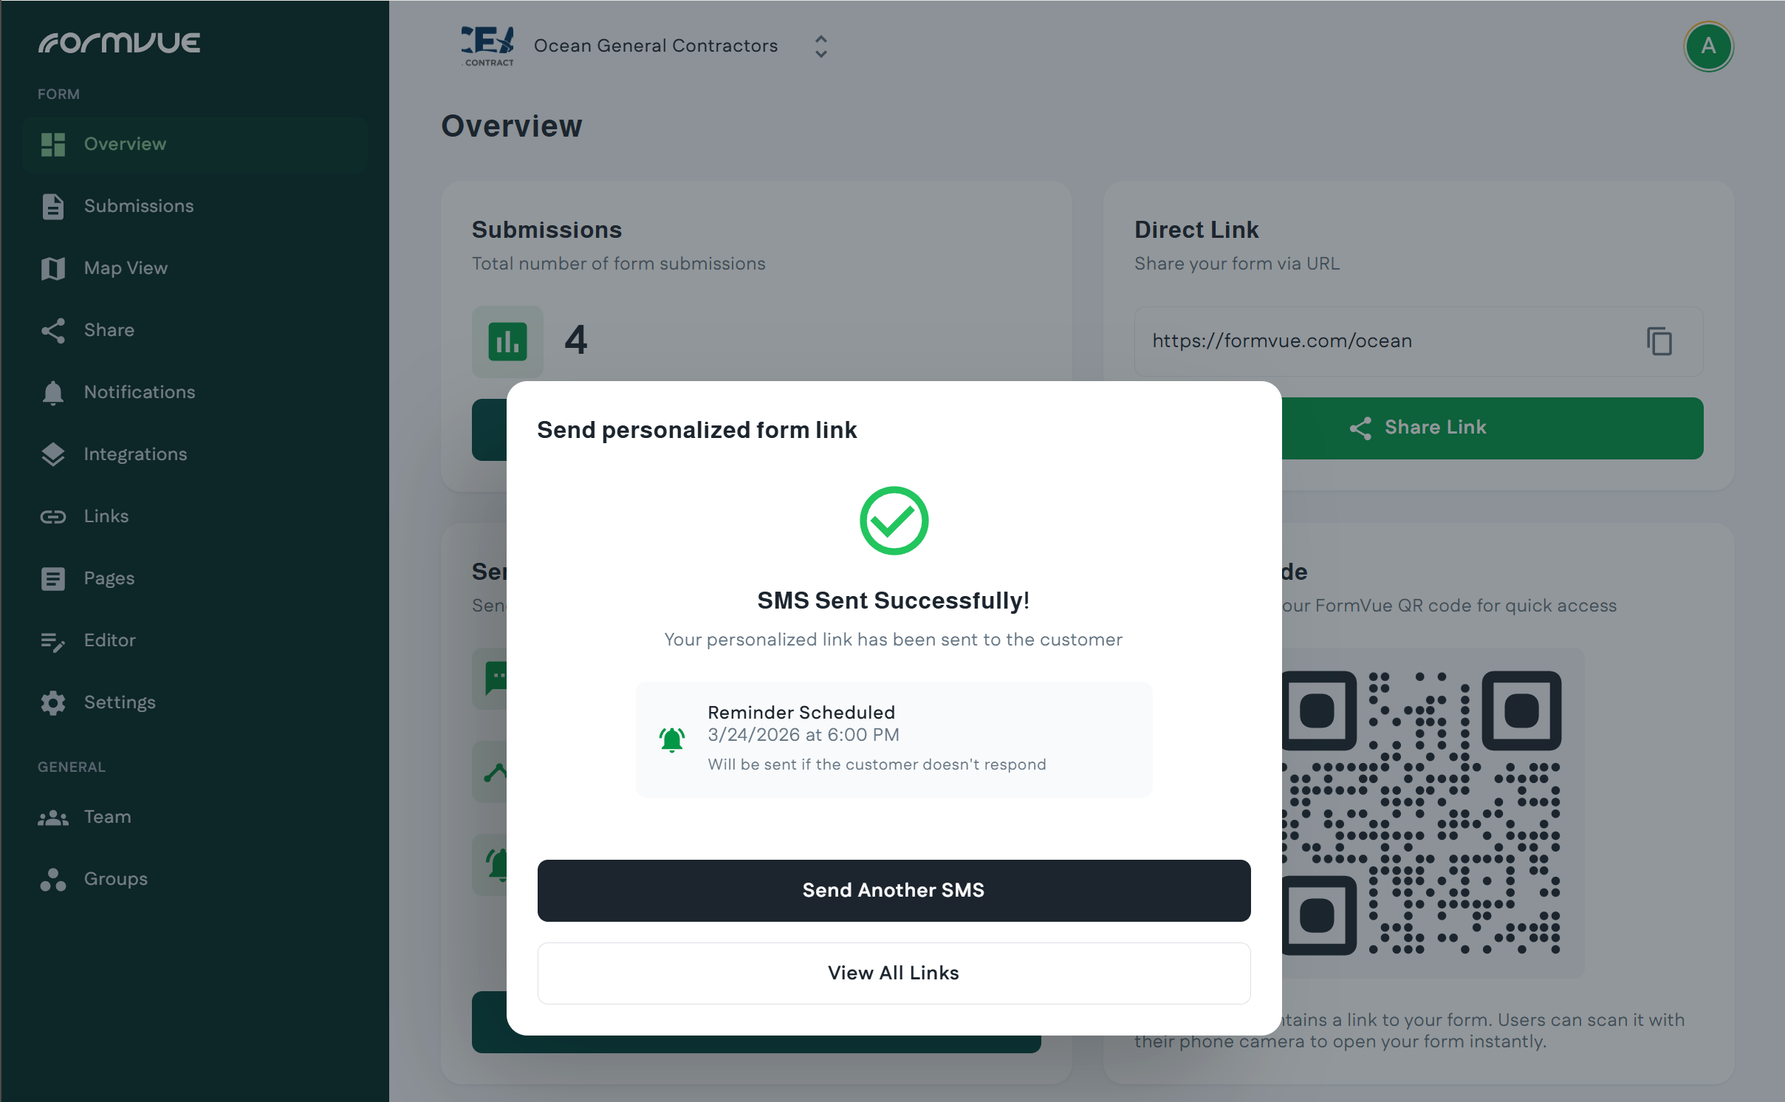Open the Team menu item

pyautogui.click(x=107, y=817)
